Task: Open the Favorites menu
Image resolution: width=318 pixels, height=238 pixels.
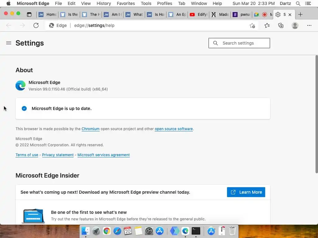Action: [x=126, y=3]
